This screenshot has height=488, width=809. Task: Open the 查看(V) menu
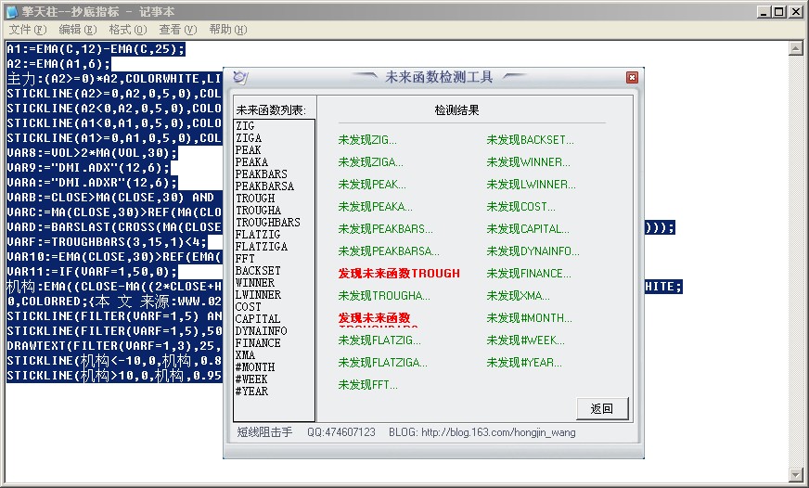(178, 30)
